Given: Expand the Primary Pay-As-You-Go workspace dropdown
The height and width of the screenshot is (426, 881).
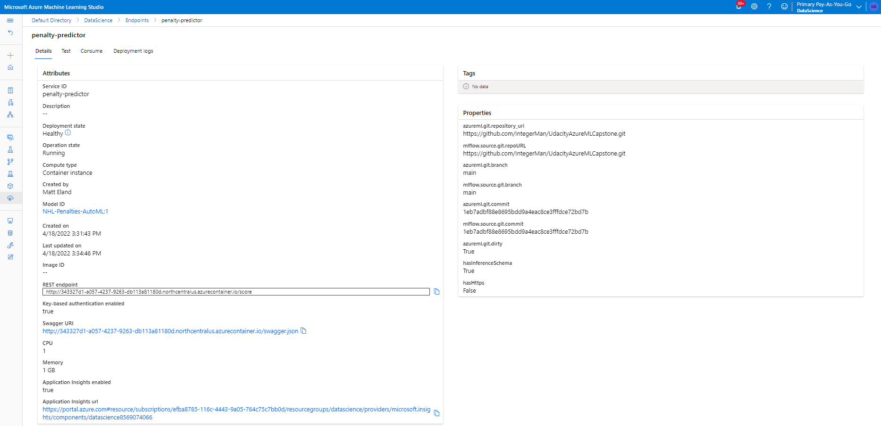Looking at the screenshot, I should pos(859,7).
